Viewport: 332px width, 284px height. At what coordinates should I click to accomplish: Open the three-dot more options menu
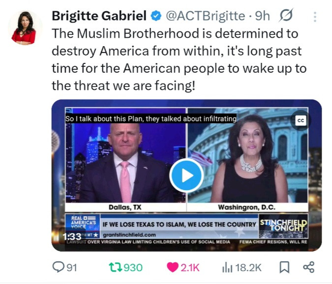(315, 17)
